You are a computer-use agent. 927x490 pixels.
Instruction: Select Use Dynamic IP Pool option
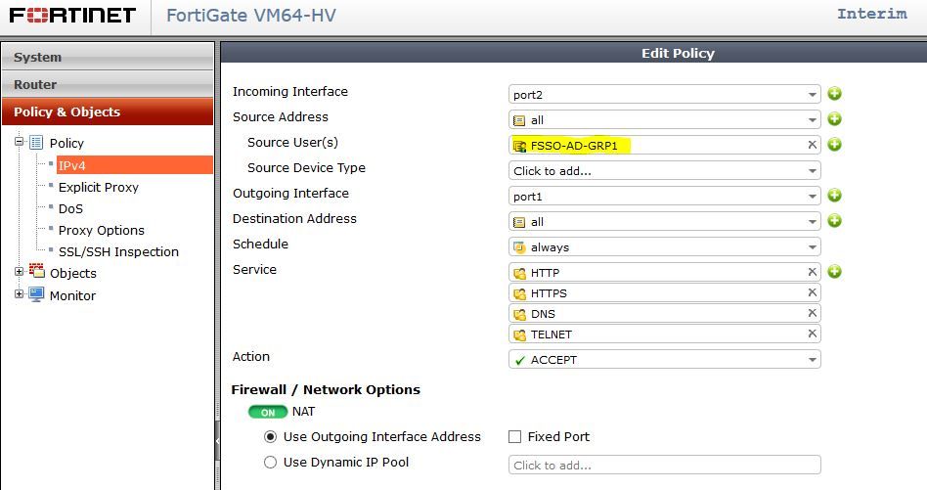271,463
